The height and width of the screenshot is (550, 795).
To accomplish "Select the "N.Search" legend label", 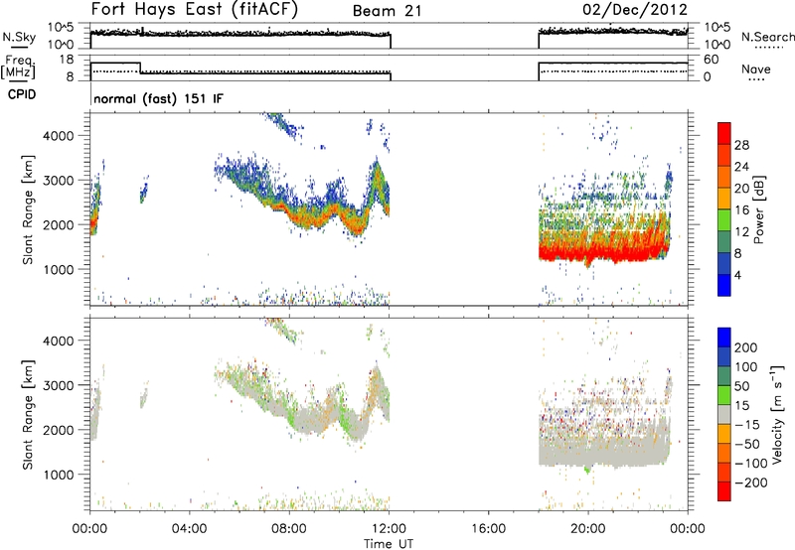I will tap(767, 37).
